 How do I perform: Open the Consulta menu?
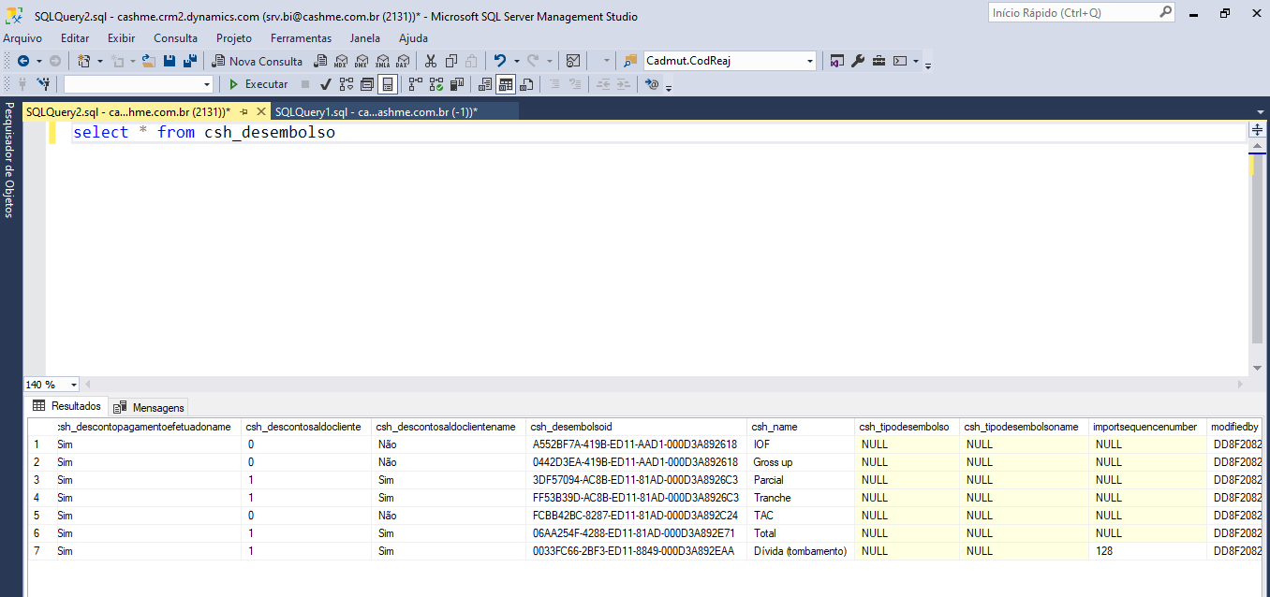tap(176, 38)
